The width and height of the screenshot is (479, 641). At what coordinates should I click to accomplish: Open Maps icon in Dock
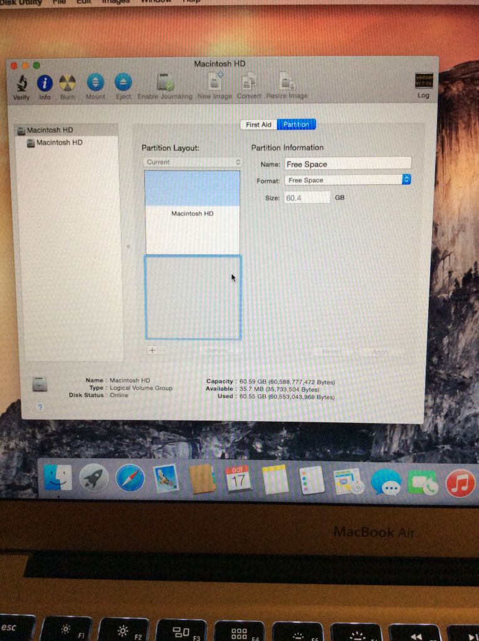click(349, 482)
